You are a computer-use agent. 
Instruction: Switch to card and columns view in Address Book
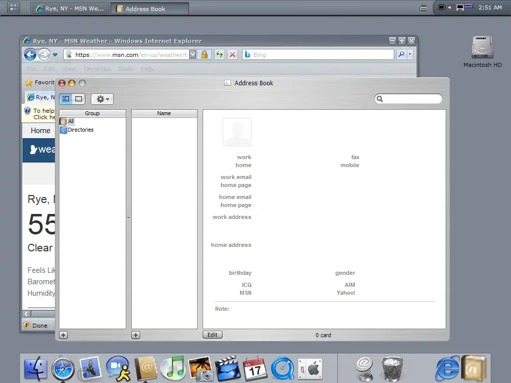pos(65,99)
